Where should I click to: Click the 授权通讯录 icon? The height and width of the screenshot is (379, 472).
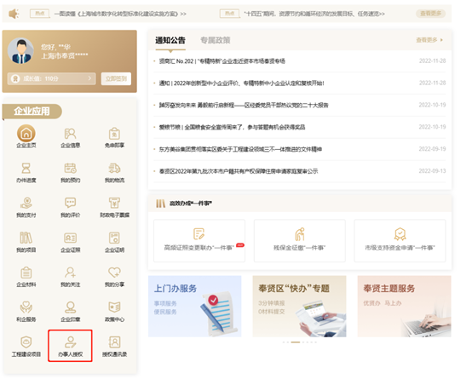pos(114,342)
